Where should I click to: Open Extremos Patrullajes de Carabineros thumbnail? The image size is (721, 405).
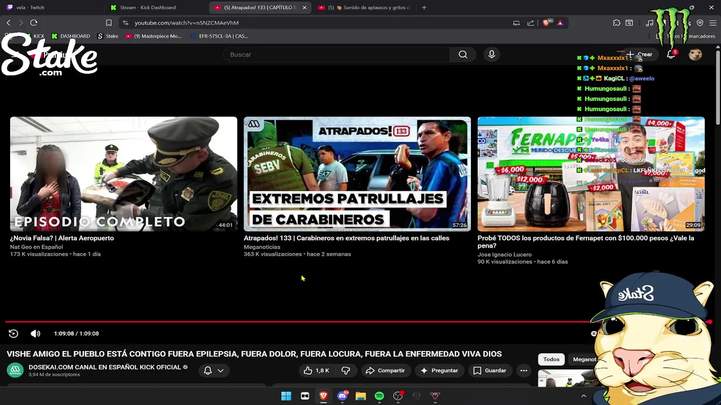click(x=357, y=174)
